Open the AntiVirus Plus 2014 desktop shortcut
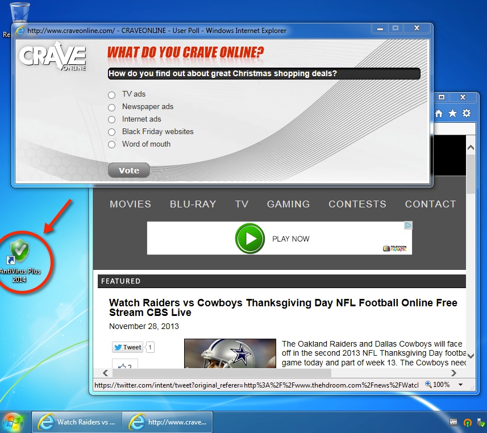 (19, 260)
